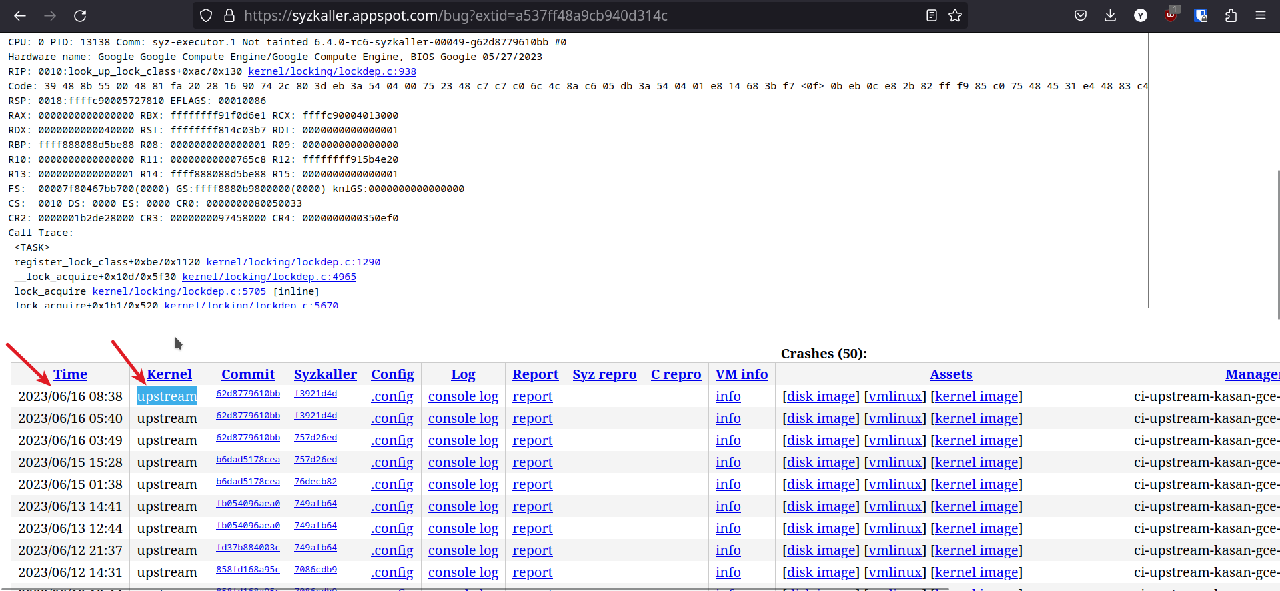Open console log for 2023/06/16 05:40 crash

click(x=463, y=418)
